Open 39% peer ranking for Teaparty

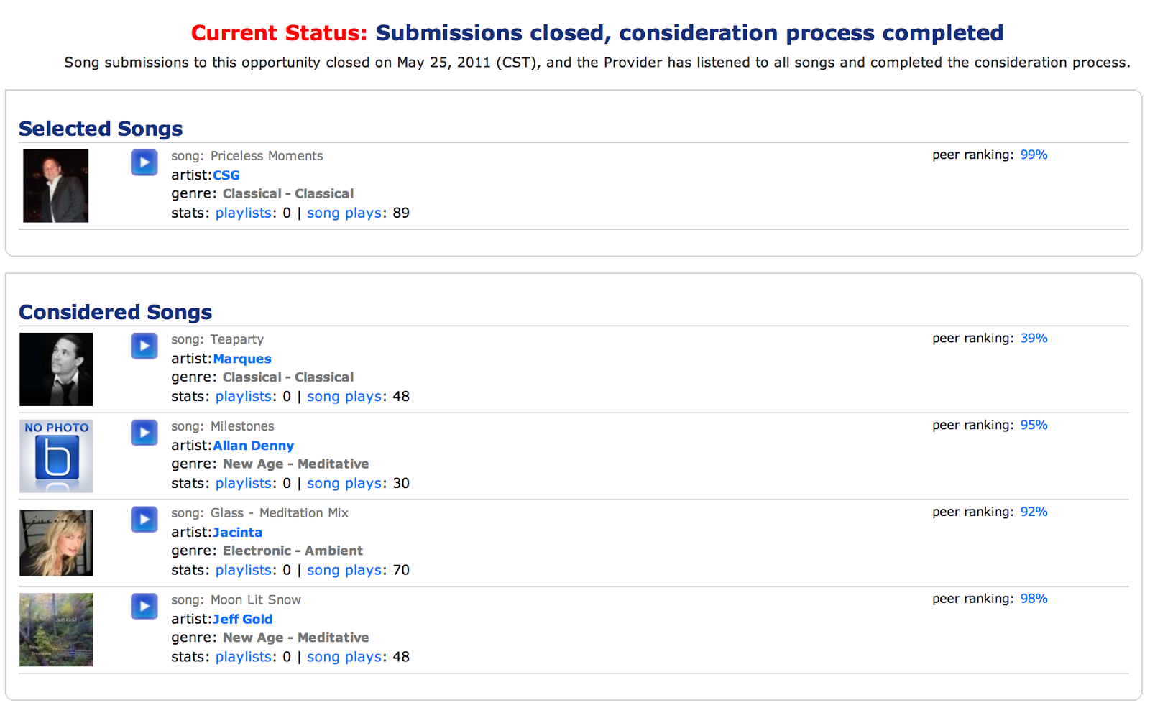click(x=1034, y=338)
